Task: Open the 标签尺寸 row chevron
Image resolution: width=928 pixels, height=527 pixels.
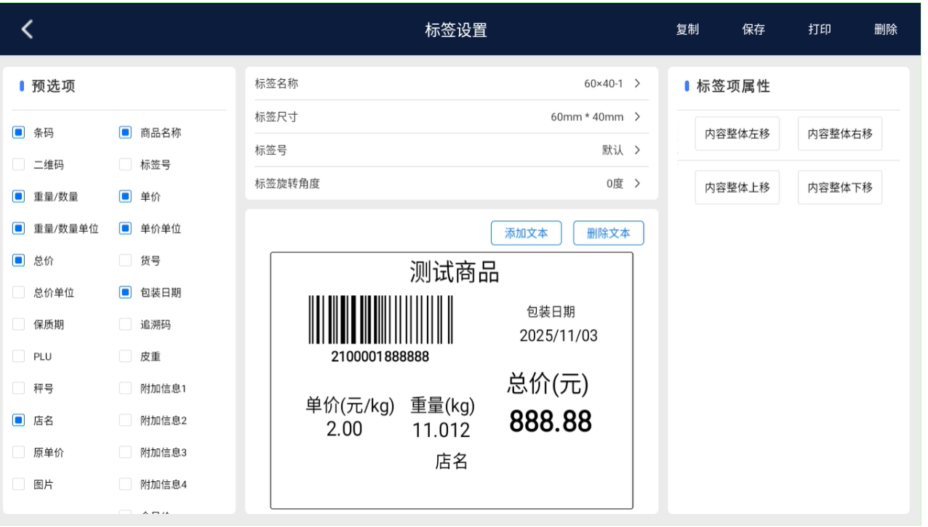Action: [x=637, y=117]
